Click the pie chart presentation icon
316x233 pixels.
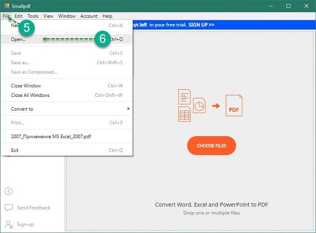[199, 105]
